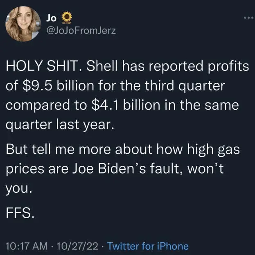Open the three-dot more options menu
Image resolution: width=255 pixels, height=255 pixels.
tap(248, 18)
